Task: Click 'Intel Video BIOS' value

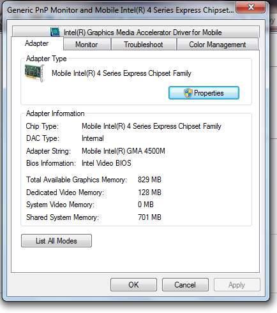Action: pos(107,163)
